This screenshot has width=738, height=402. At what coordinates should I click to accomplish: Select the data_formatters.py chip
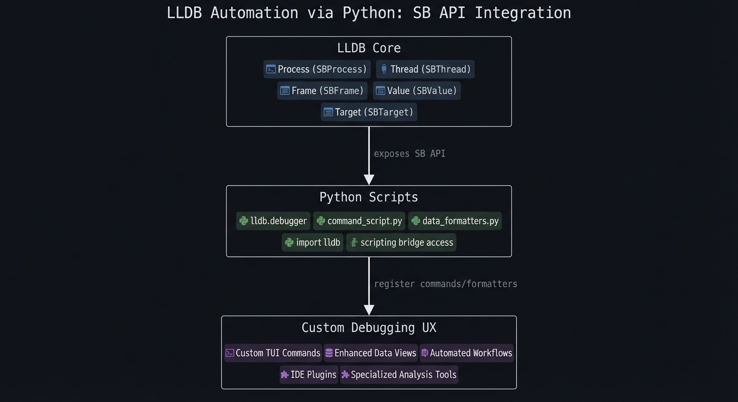(455, 220)
